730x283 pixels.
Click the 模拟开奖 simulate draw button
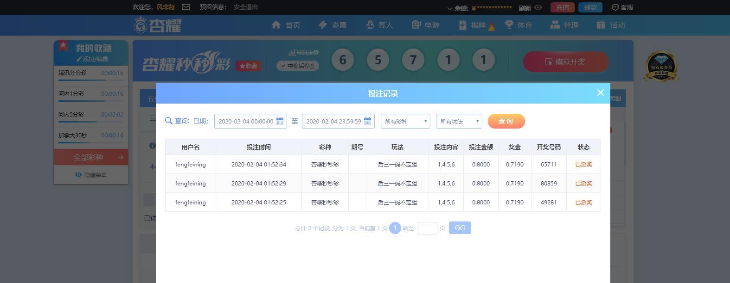[566, 62]
